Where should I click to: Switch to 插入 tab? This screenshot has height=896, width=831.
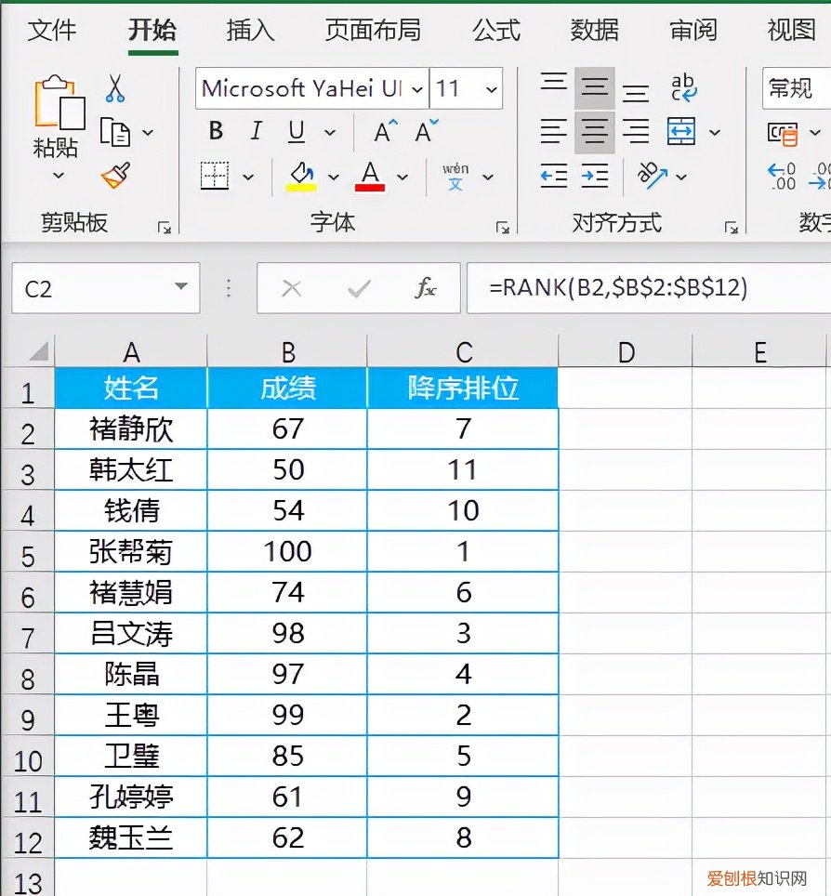[x=251, y=31]
